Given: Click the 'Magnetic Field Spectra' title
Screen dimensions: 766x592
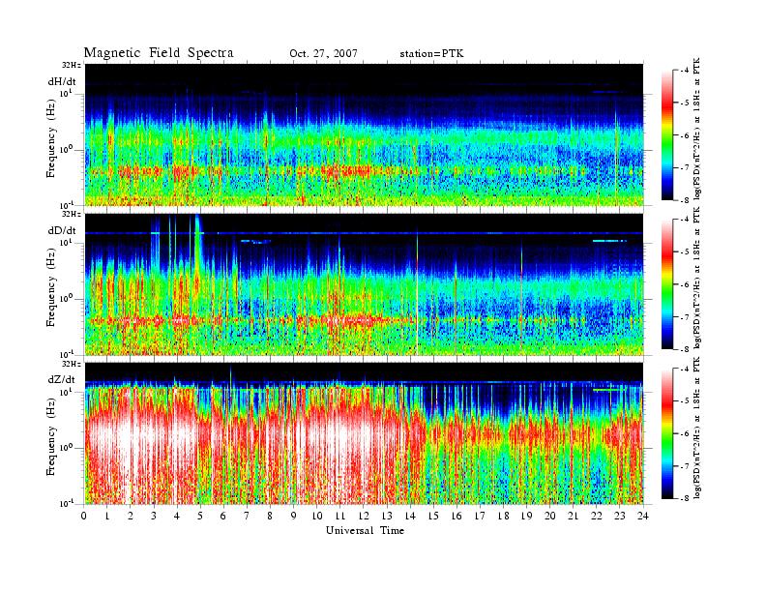Looking at the screenshot, I should click(159, 53).
